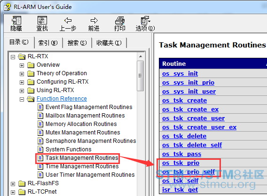Expand the Configuring RL-RTX node

(x=22, y=82)
